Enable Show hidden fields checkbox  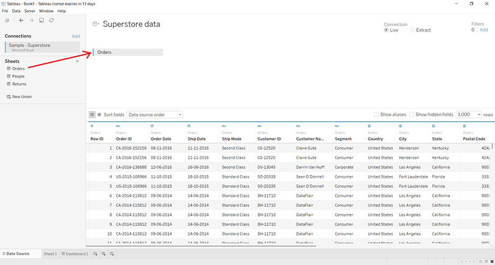[x=412, y=115]
